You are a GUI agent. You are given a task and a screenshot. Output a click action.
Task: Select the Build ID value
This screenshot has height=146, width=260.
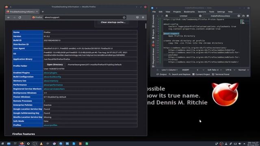[x=52, y=41]
